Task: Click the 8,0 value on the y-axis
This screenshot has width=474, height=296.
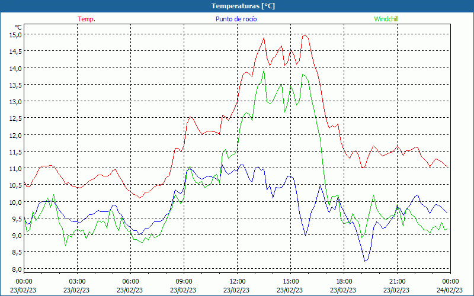Action: (x=17, y=269)
